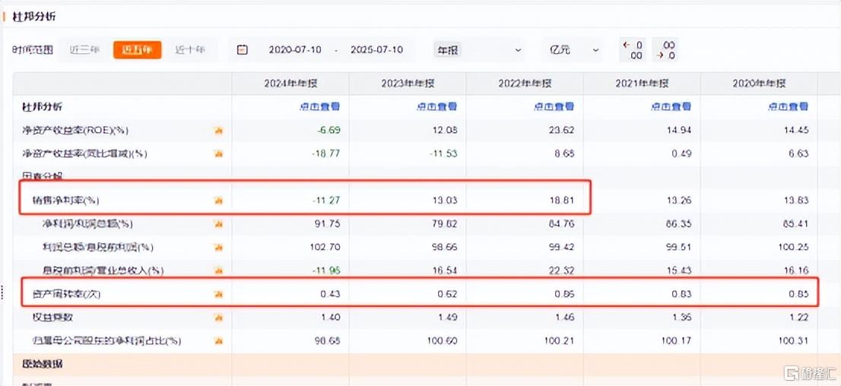Select the 近三年 time range option

[x=84, y=50]
